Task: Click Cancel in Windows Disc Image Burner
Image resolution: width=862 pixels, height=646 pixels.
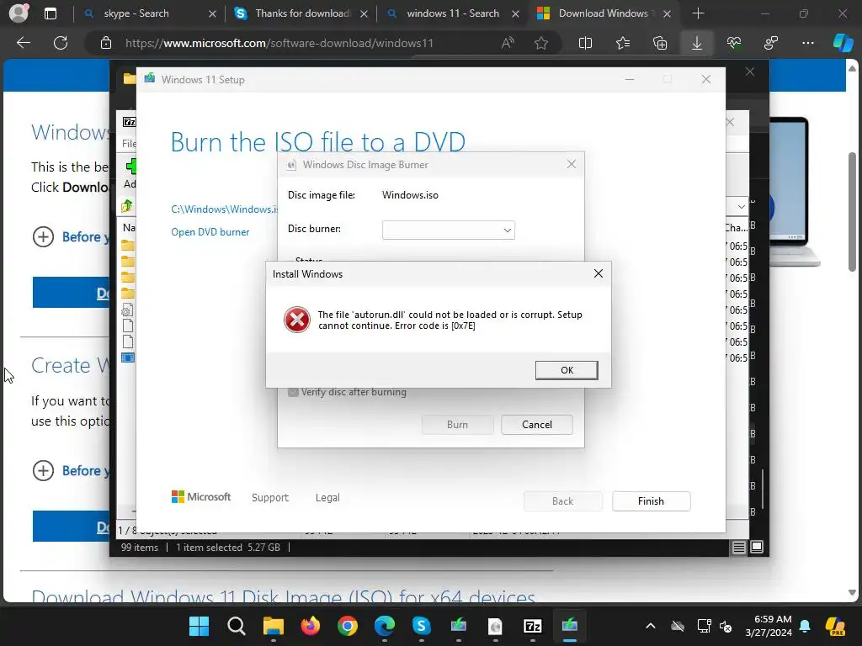Action: [536, 425]
